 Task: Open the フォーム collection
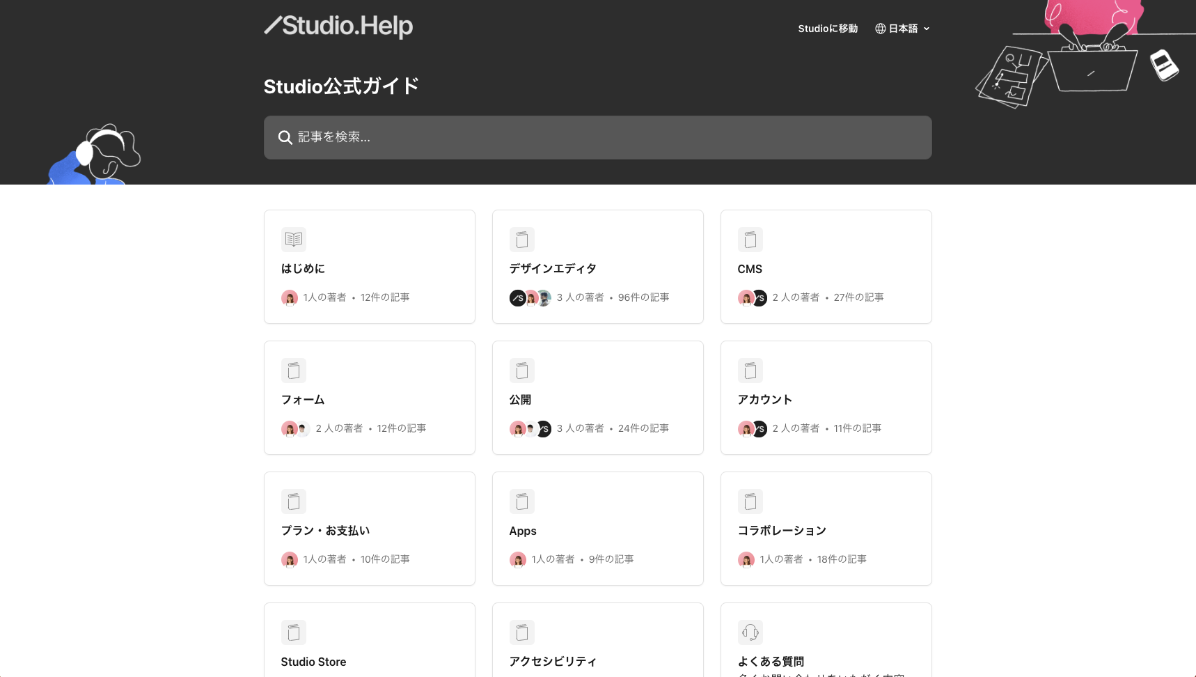point(370,398)
